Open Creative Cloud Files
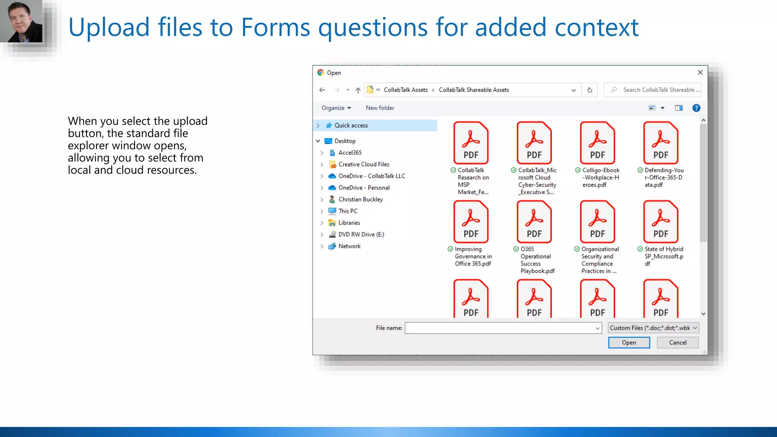This screenshot has height=437, width=777. [x=363, y=164]
